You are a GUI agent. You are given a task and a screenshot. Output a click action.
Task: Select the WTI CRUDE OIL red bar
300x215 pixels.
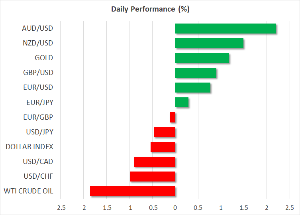pos(132,191)
